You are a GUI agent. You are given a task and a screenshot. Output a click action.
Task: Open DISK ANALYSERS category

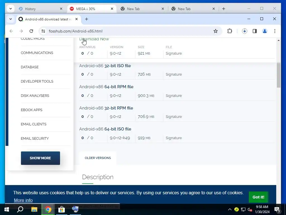point(35,96)
